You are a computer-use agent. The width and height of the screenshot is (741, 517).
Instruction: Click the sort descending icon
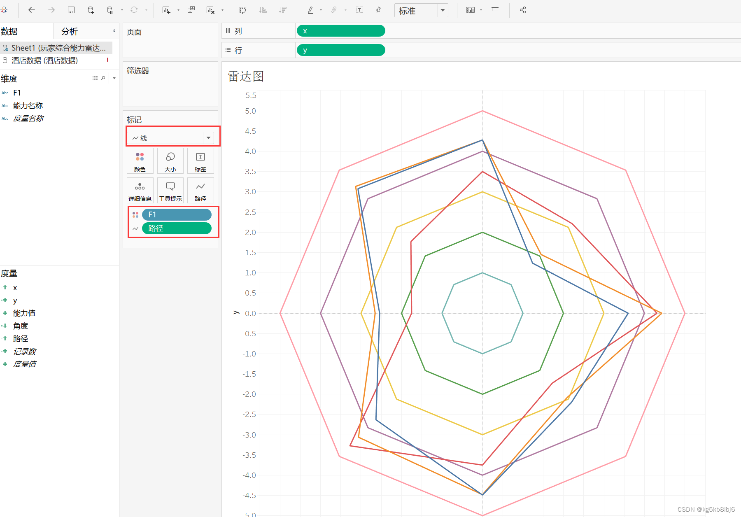[x=282, y=10]
